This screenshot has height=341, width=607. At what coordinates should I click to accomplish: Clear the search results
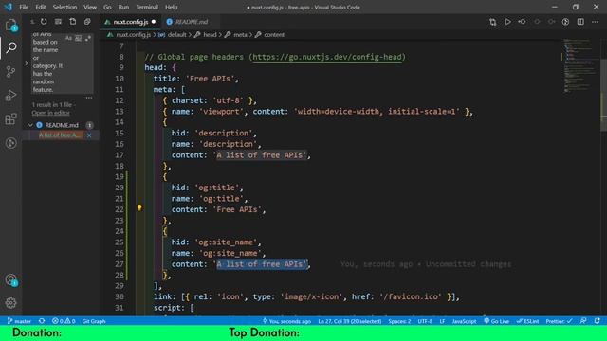pos(58,22)
